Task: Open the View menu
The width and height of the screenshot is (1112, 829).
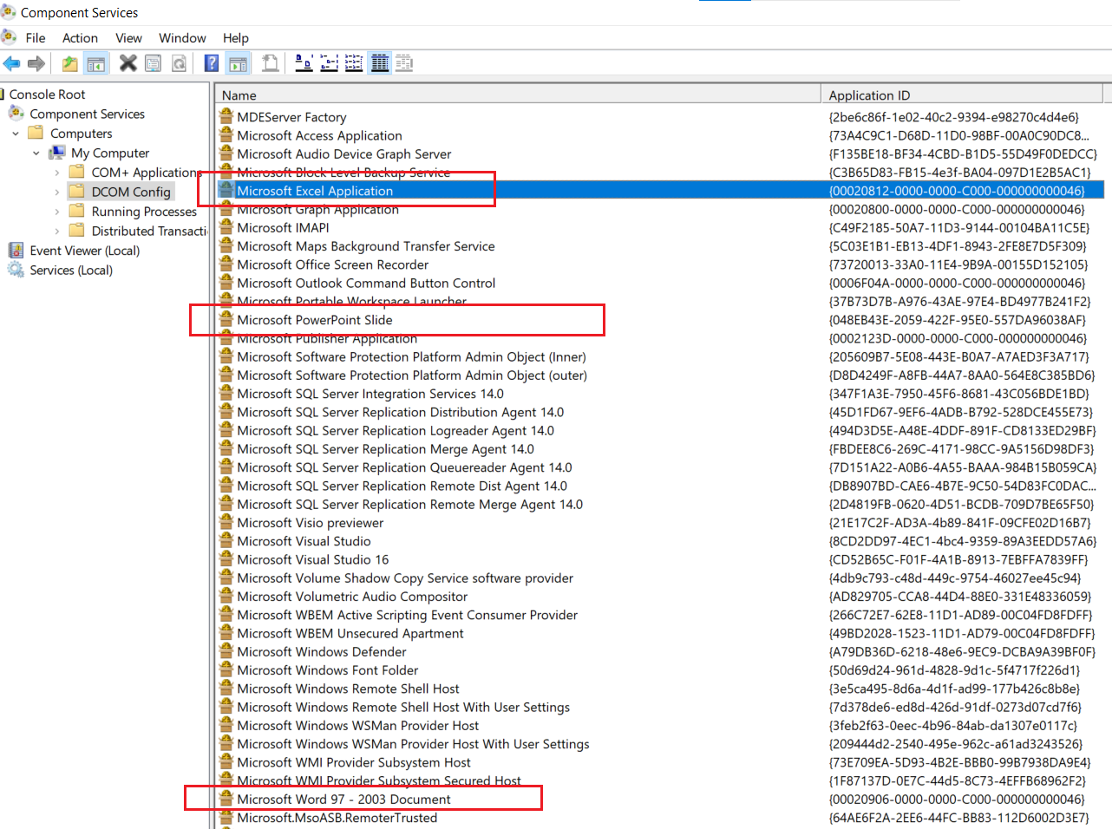Action: (x=128, y=38)
